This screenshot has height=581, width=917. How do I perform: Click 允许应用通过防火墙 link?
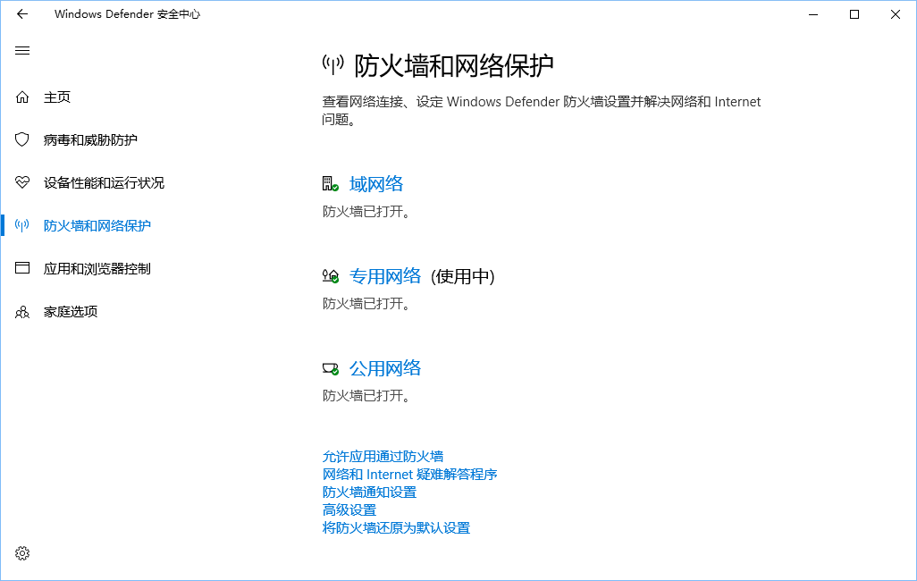coord(383,457)
